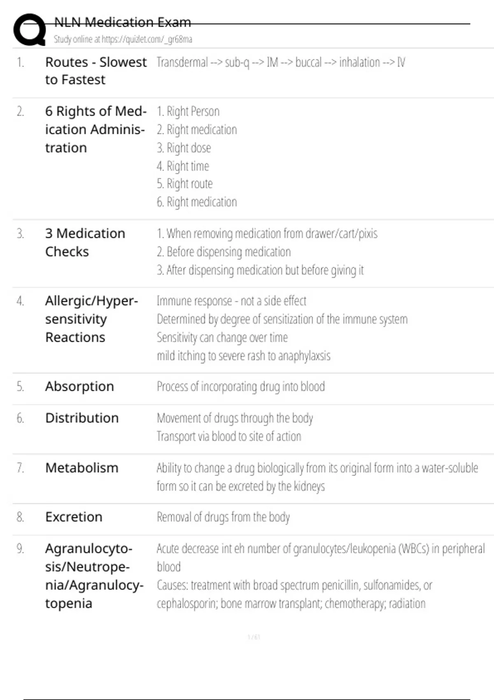
Task: Click the 6 Rights of Medication Administration term
Action: [x=96, y=129]
